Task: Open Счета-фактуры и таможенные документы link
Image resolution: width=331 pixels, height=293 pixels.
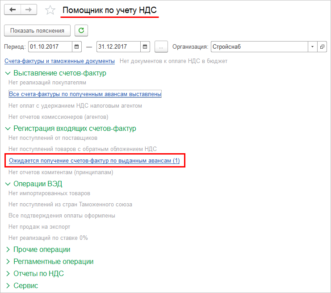Action: click(59, 61)
